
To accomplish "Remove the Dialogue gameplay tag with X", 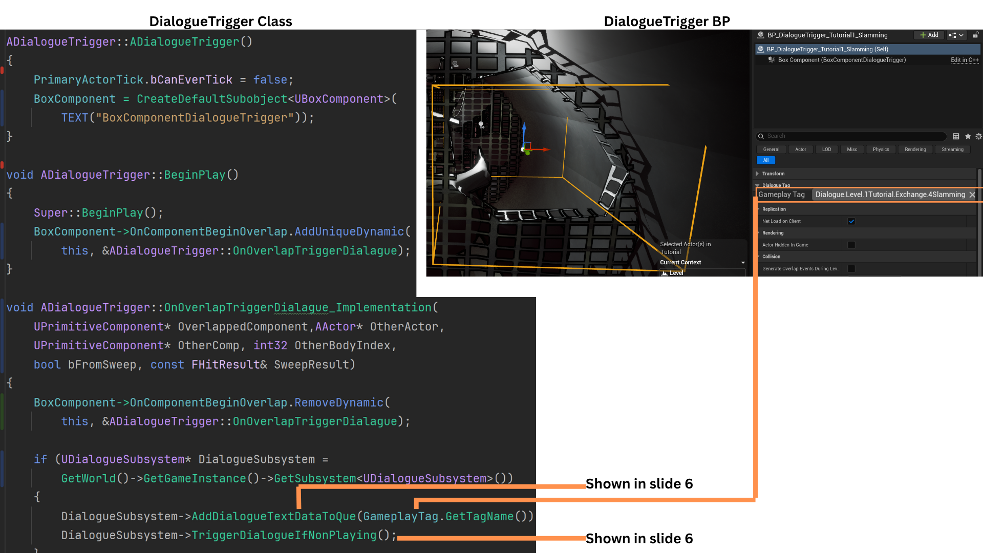I will [972, 195].
